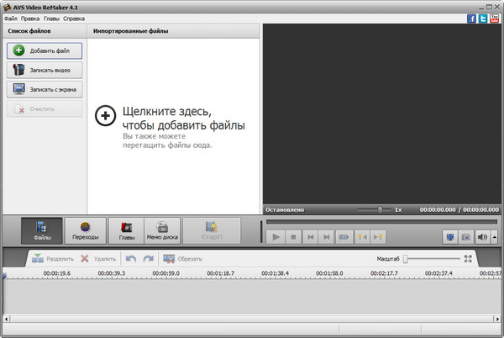
Task: Click the plus area to add files
Action: (x=172, y=118)
